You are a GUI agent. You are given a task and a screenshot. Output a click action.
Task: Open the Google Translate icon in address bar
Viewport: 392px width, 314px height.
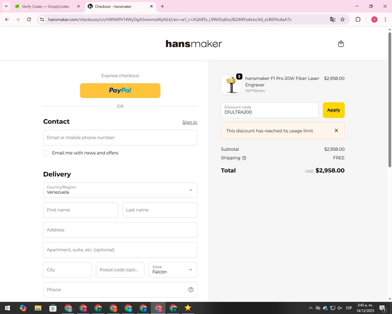click(332, 19)
